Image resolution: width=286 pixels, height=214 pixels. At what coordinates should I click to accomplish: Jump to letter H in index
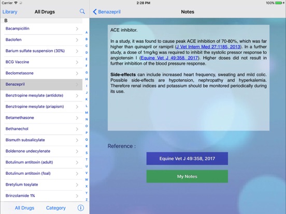87,79
